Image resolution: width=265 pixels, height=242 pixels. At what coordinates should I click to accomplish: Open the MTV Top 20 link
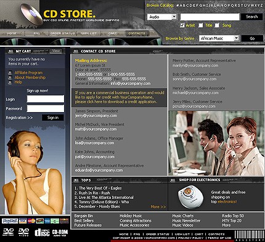point(232,220)
